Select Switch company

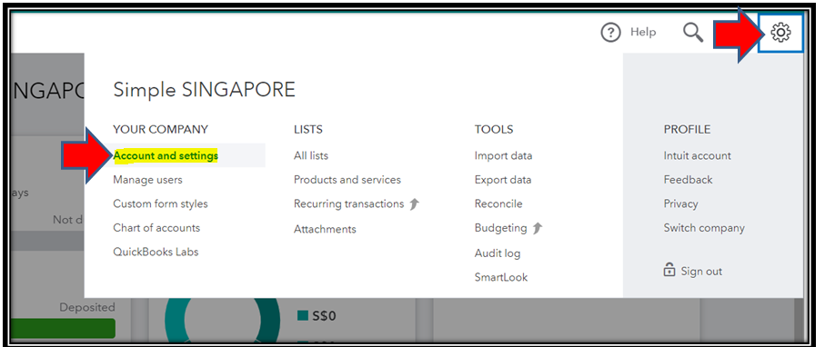[x=704, y=228]
